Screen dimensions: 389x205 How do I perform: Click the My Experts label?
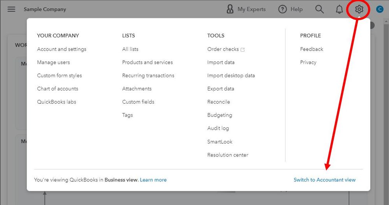(252, 9)
